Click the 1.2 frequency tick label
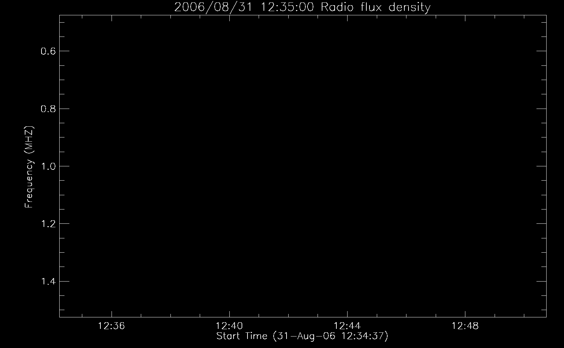564x348 pixels. click(48, 224)
